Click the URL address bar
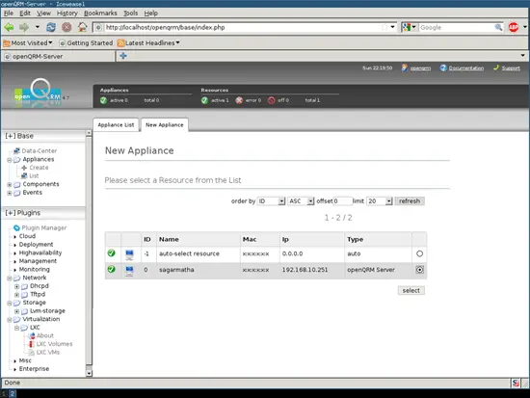This screenshot has height=398, width=530. (244, 27)
